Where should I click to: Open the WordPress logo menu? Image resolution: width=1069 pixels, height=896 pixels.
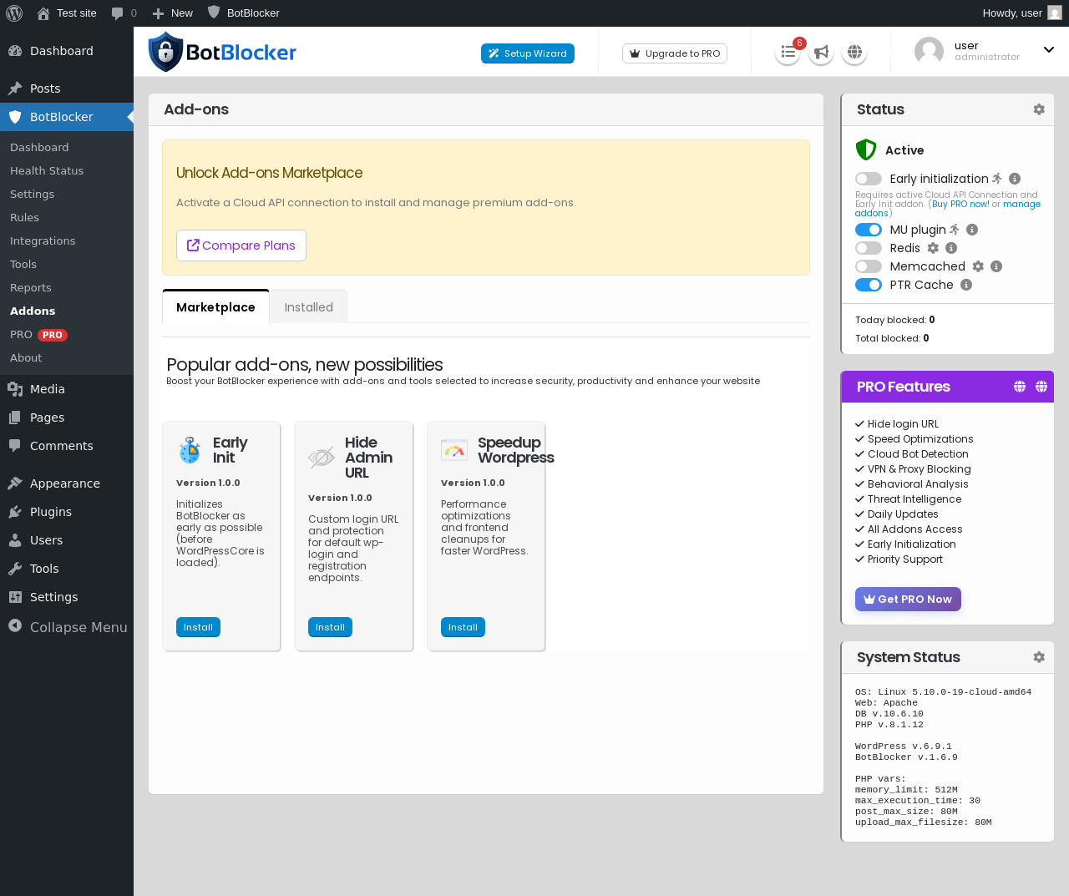14,13
